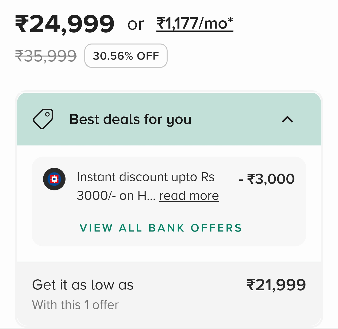Click the "or" text between prices
This screenshot has height=329, width=338.
136,24
